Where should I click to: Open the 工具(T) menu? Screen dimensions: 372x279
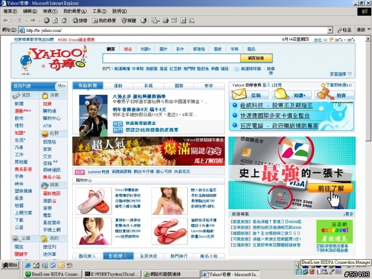[99, 11]
